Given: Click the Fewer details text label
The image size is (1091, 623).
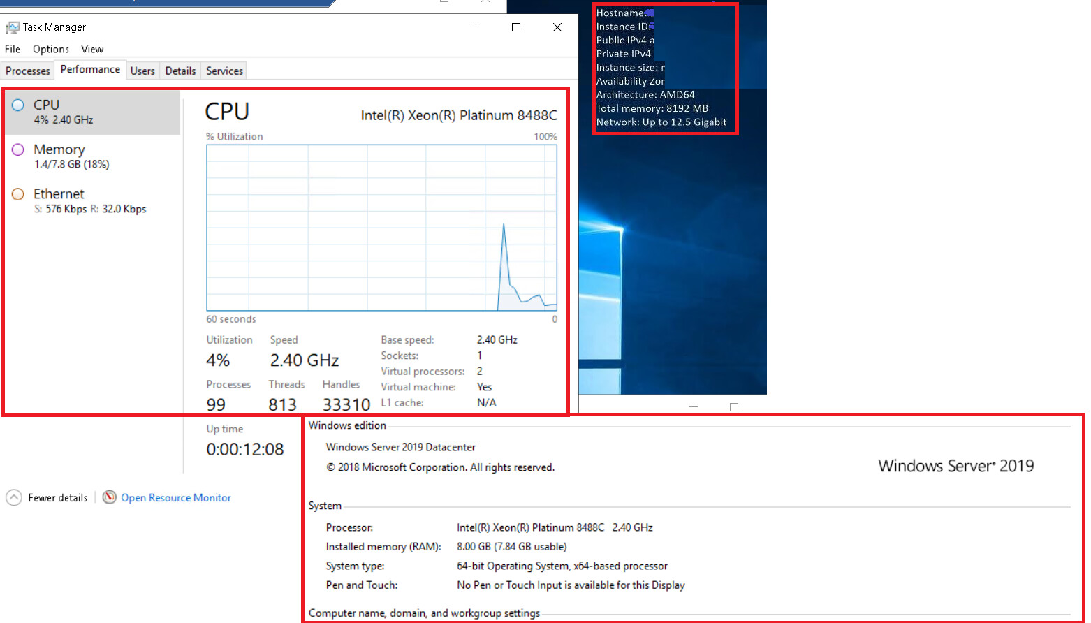Looking at the screenshot, I should click(x=58, y=497).
